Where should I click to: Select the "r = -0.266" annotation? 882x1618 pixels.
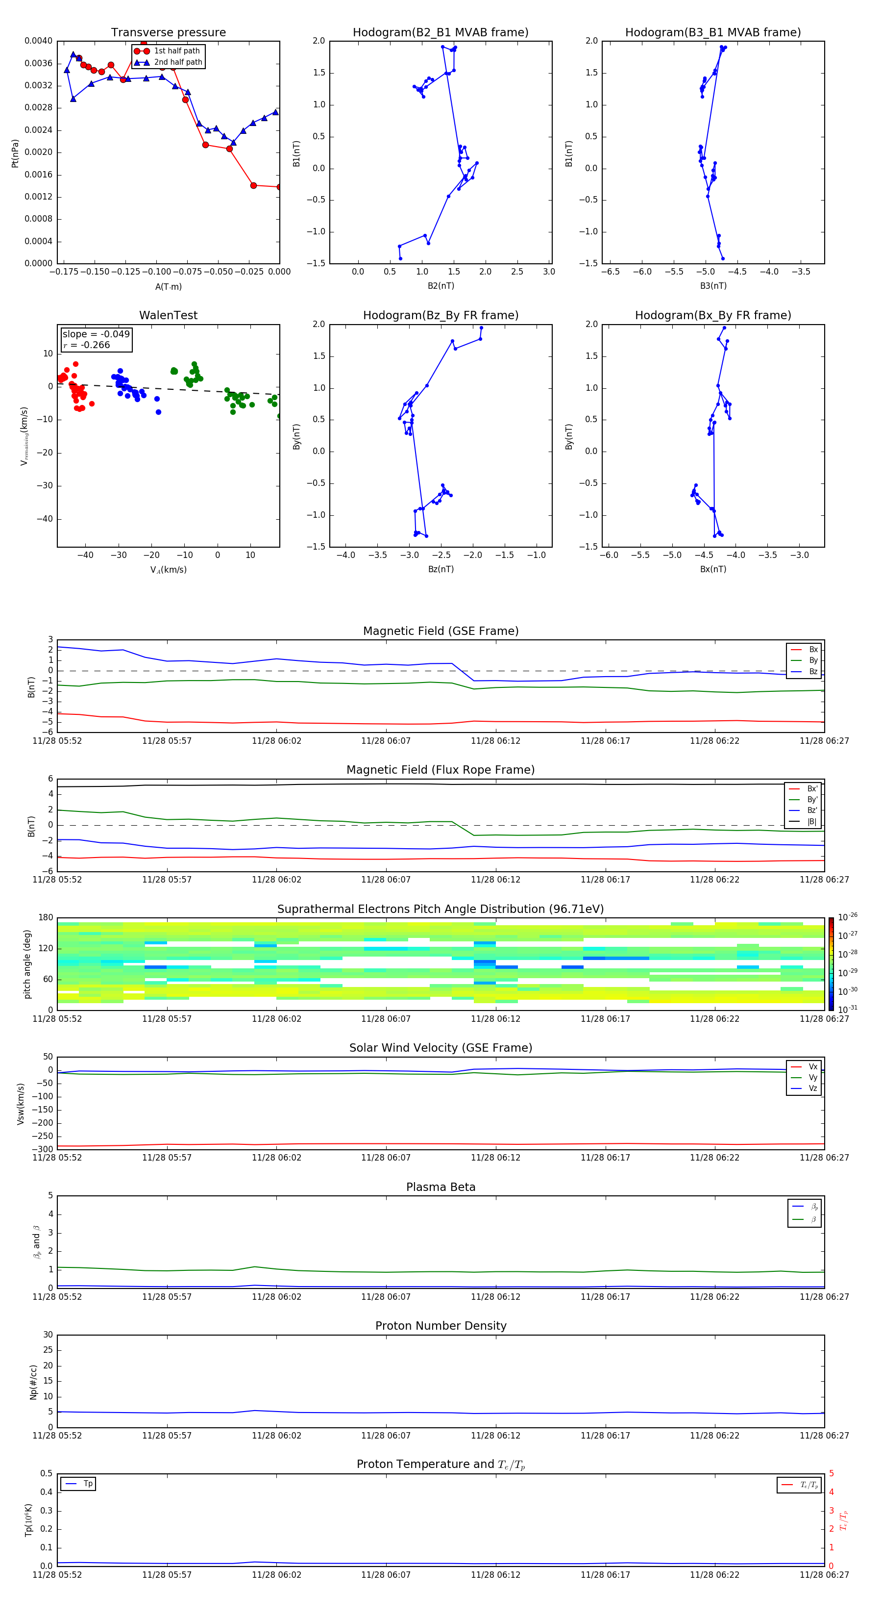click(87, 345)
